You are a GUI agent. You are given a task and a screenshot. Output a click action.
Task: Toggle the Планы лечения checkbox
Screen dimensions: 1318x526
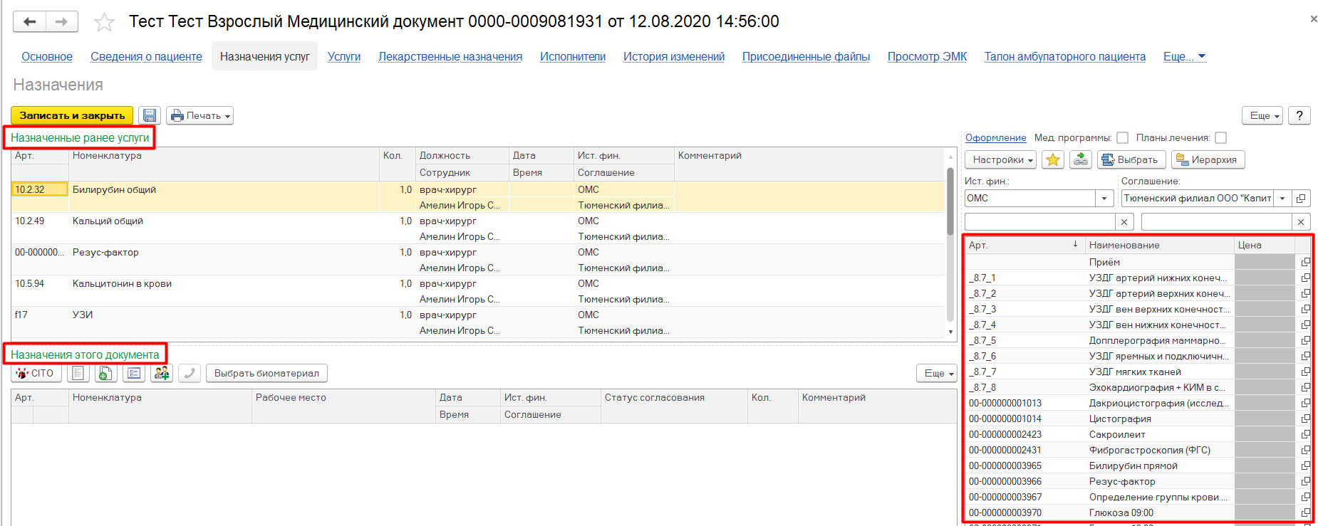coord(1220,138)
